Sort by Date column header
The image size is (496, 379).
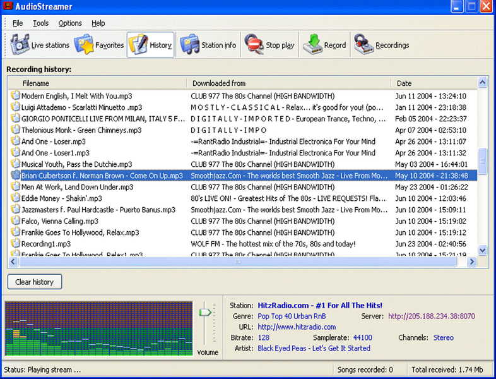[434, 83]
